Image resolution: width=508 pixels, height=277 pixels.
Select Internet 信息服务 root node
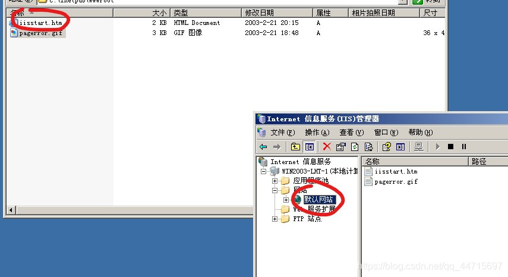[x=301, y=161]
